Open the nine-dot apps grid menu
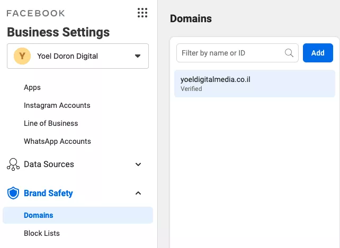The width and height of the screenshot is (340, 248). pyautogui.click(x=142, y=13)
